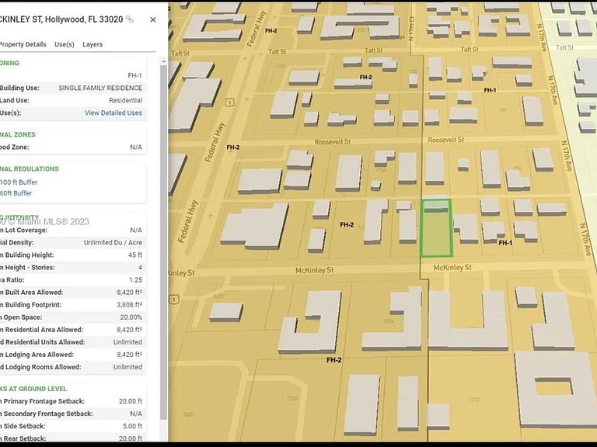Click the FH-2 label near Roosevelt St

tap(233, 147)
